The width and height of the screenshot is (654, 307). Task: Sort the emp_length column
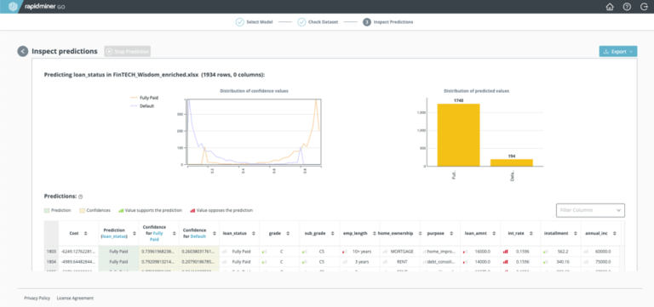374,233
